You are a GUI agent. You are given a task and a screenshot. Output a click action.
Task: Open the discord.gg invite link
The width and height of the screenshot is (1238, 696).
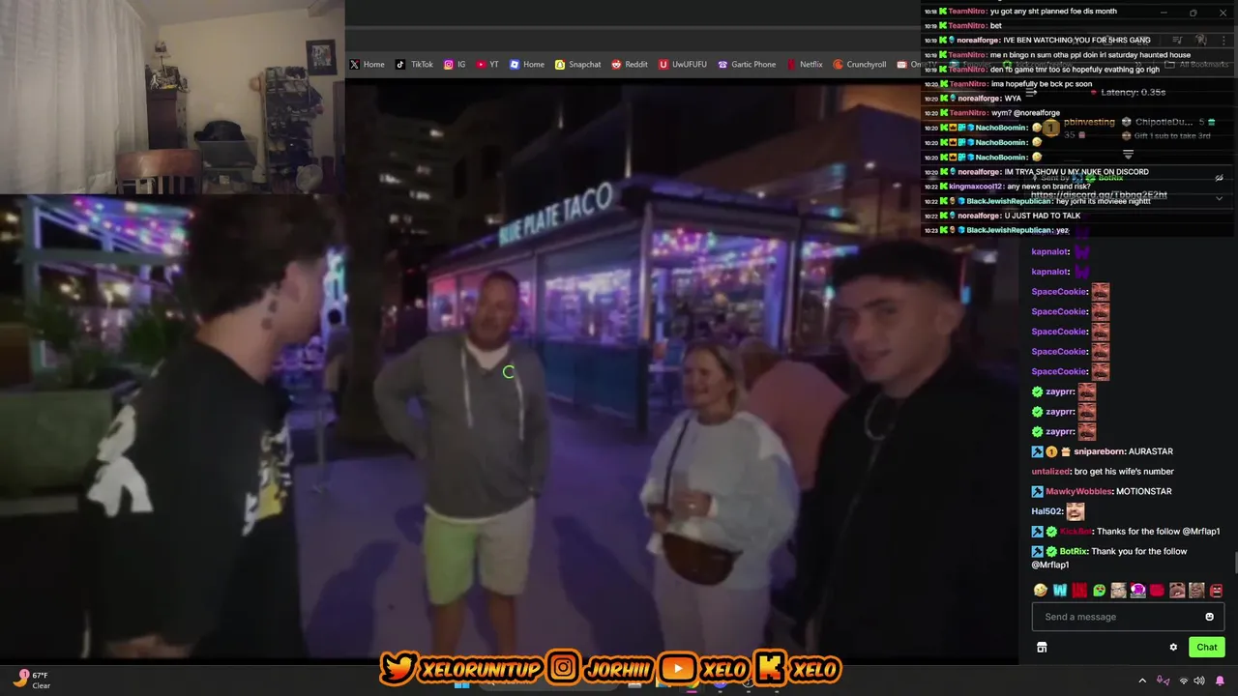[x=1099, y=195]
